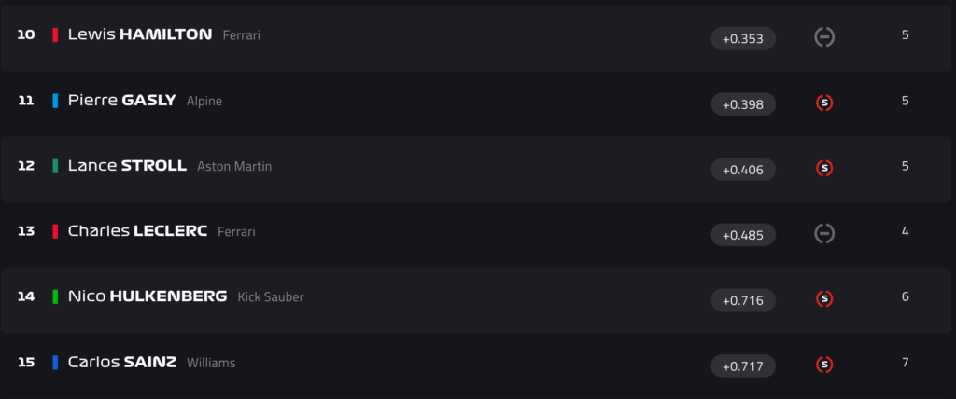The width and height of the screenshot is (956, 399).
Task: Click the grey tyre icon for Charles Leclerc
Action: 824,233
